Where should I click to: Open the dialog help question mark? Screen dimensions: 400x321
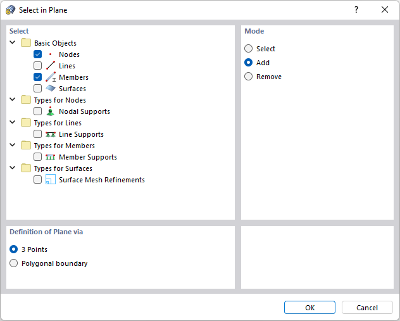(x=356, y=9)
